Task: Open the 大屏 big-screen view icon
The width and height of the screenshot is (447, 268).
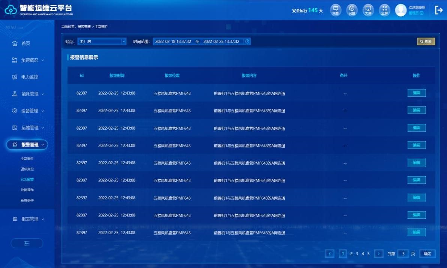Action: (x=368, y=10)
